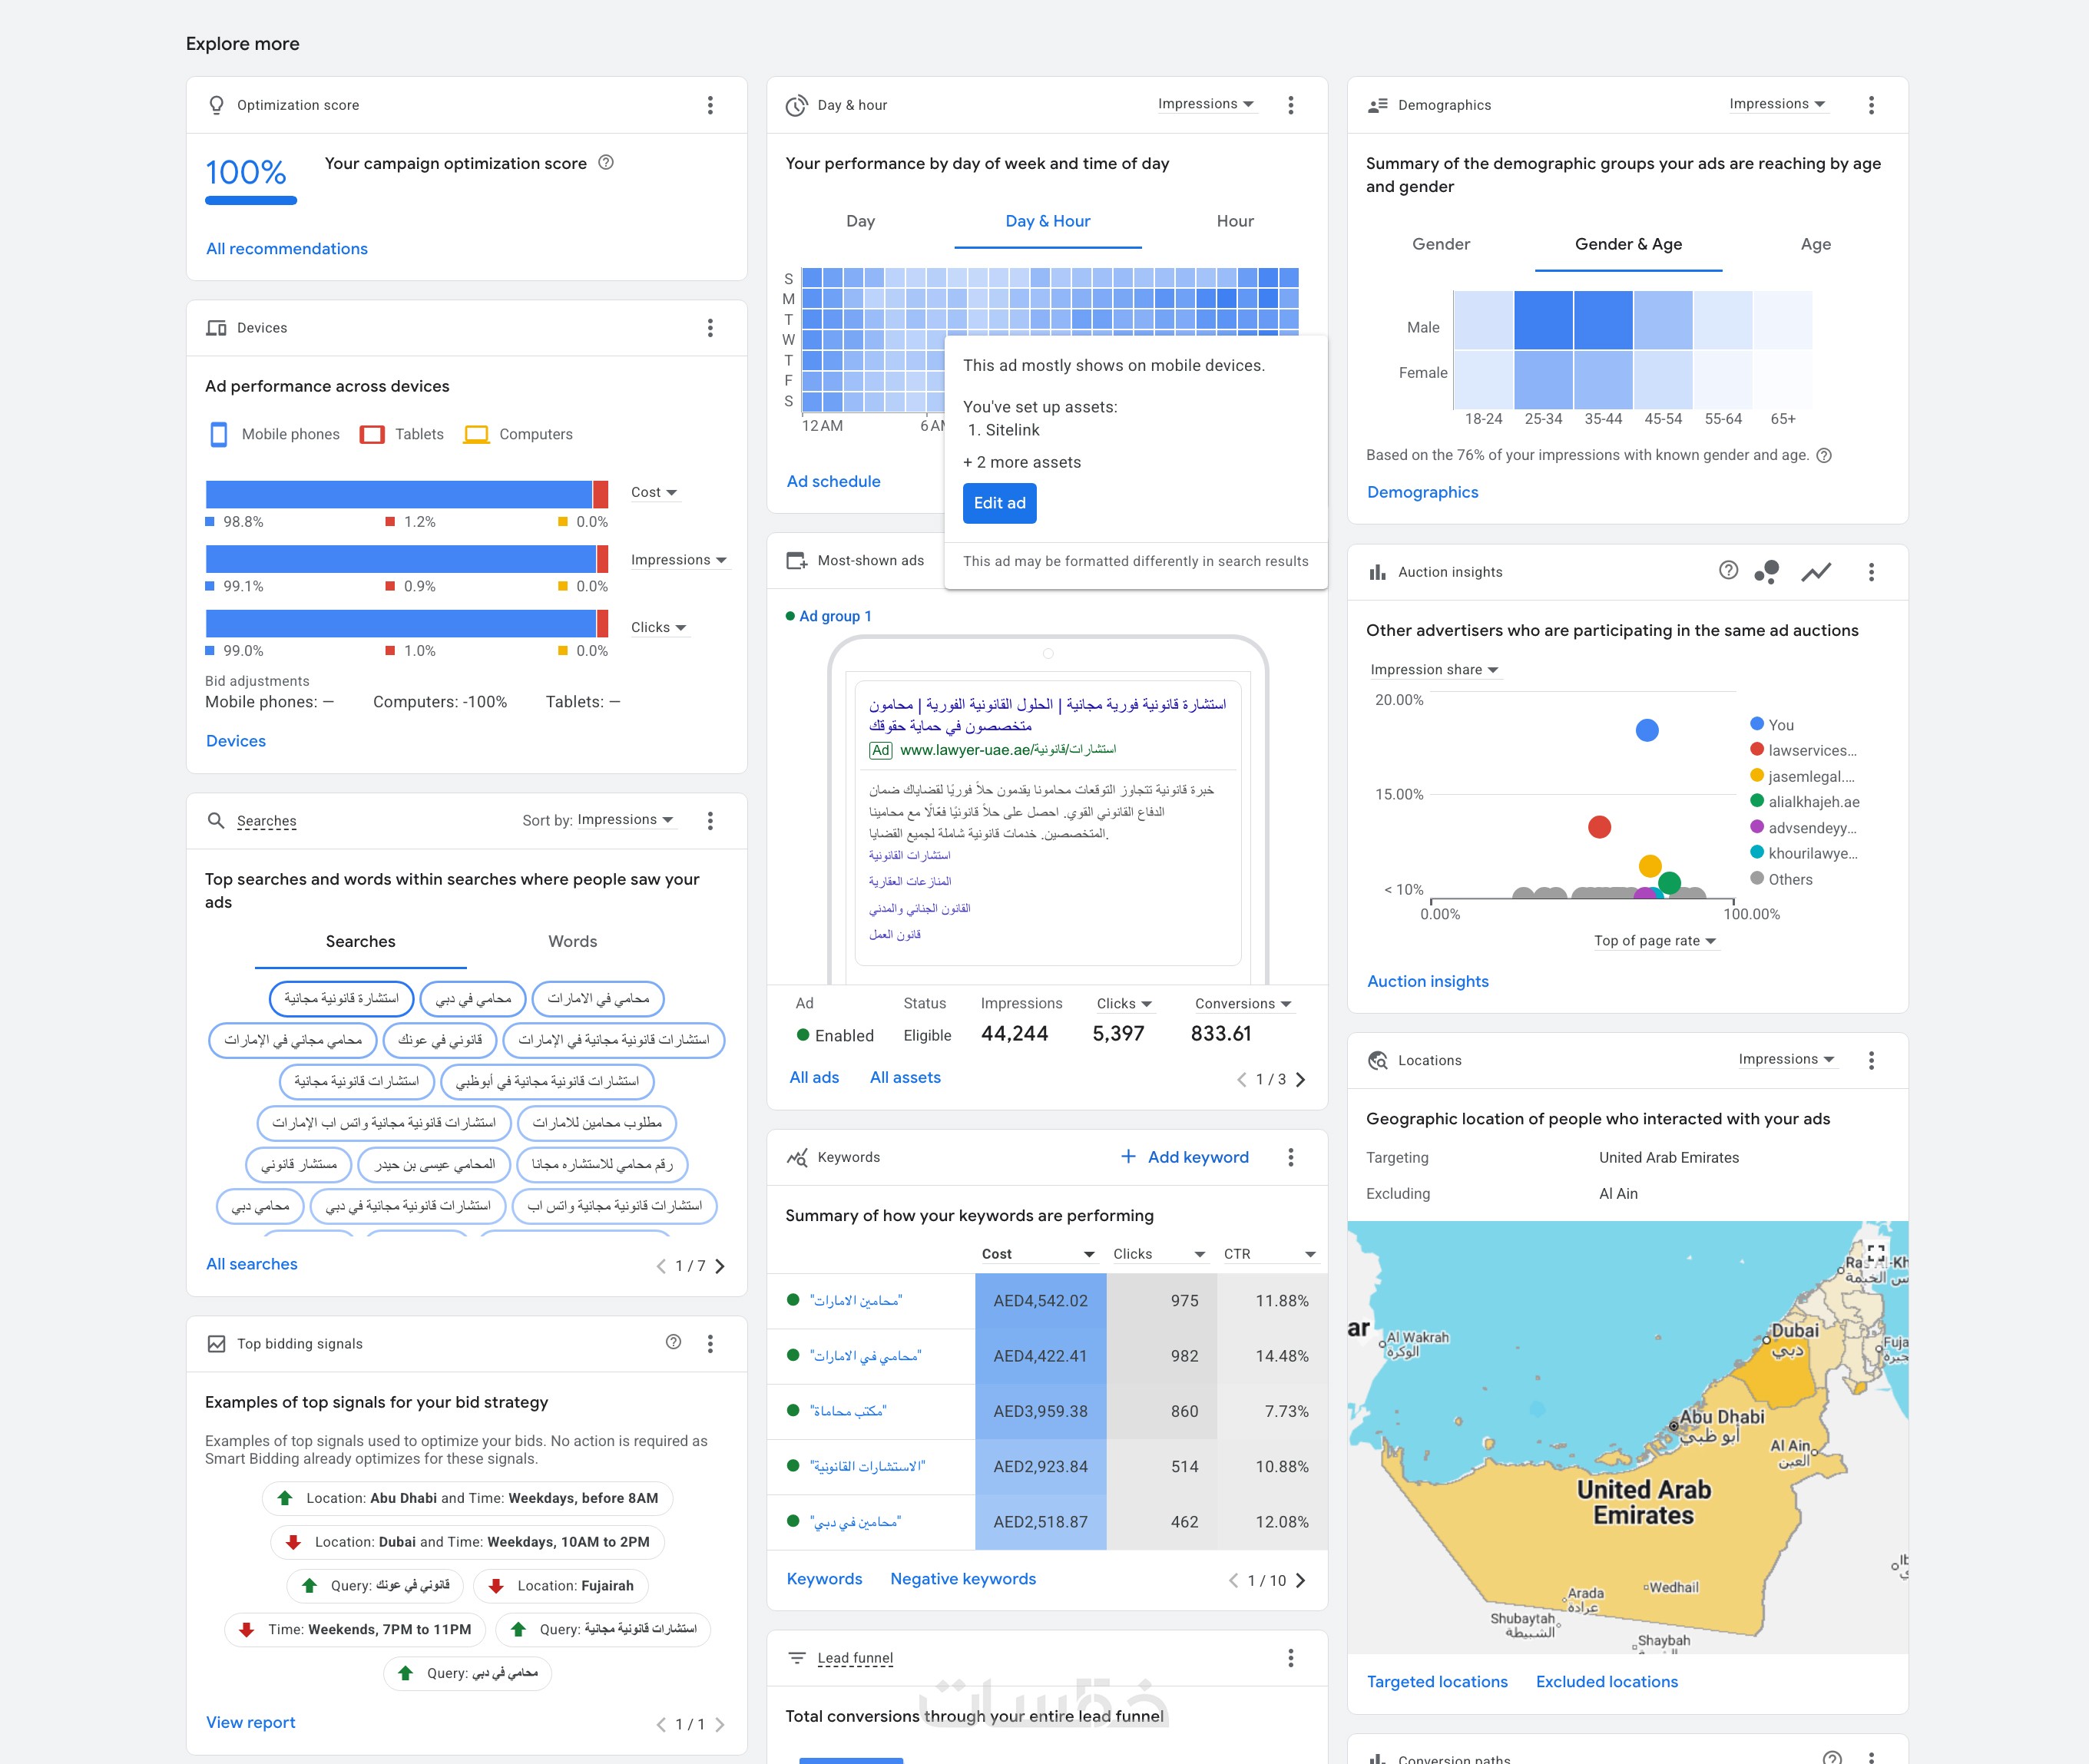This screenshot has width=2089, height=1764.
Task: Switch to the Words tab
Action: [x=573, y=942]
